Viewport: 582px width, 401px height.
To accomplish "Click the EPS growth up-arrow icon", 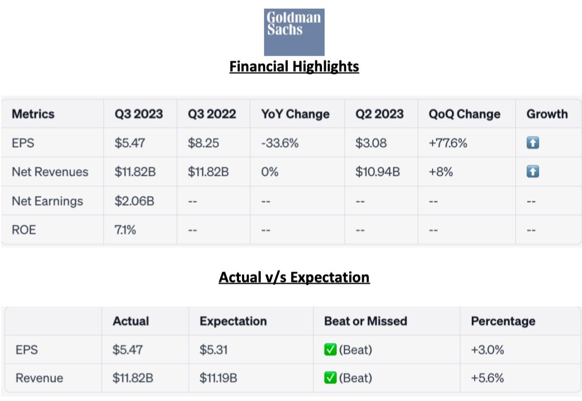I will pos(532,143).
